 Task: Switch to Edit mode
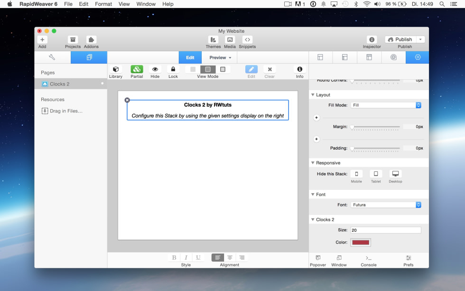coord(190,57)
